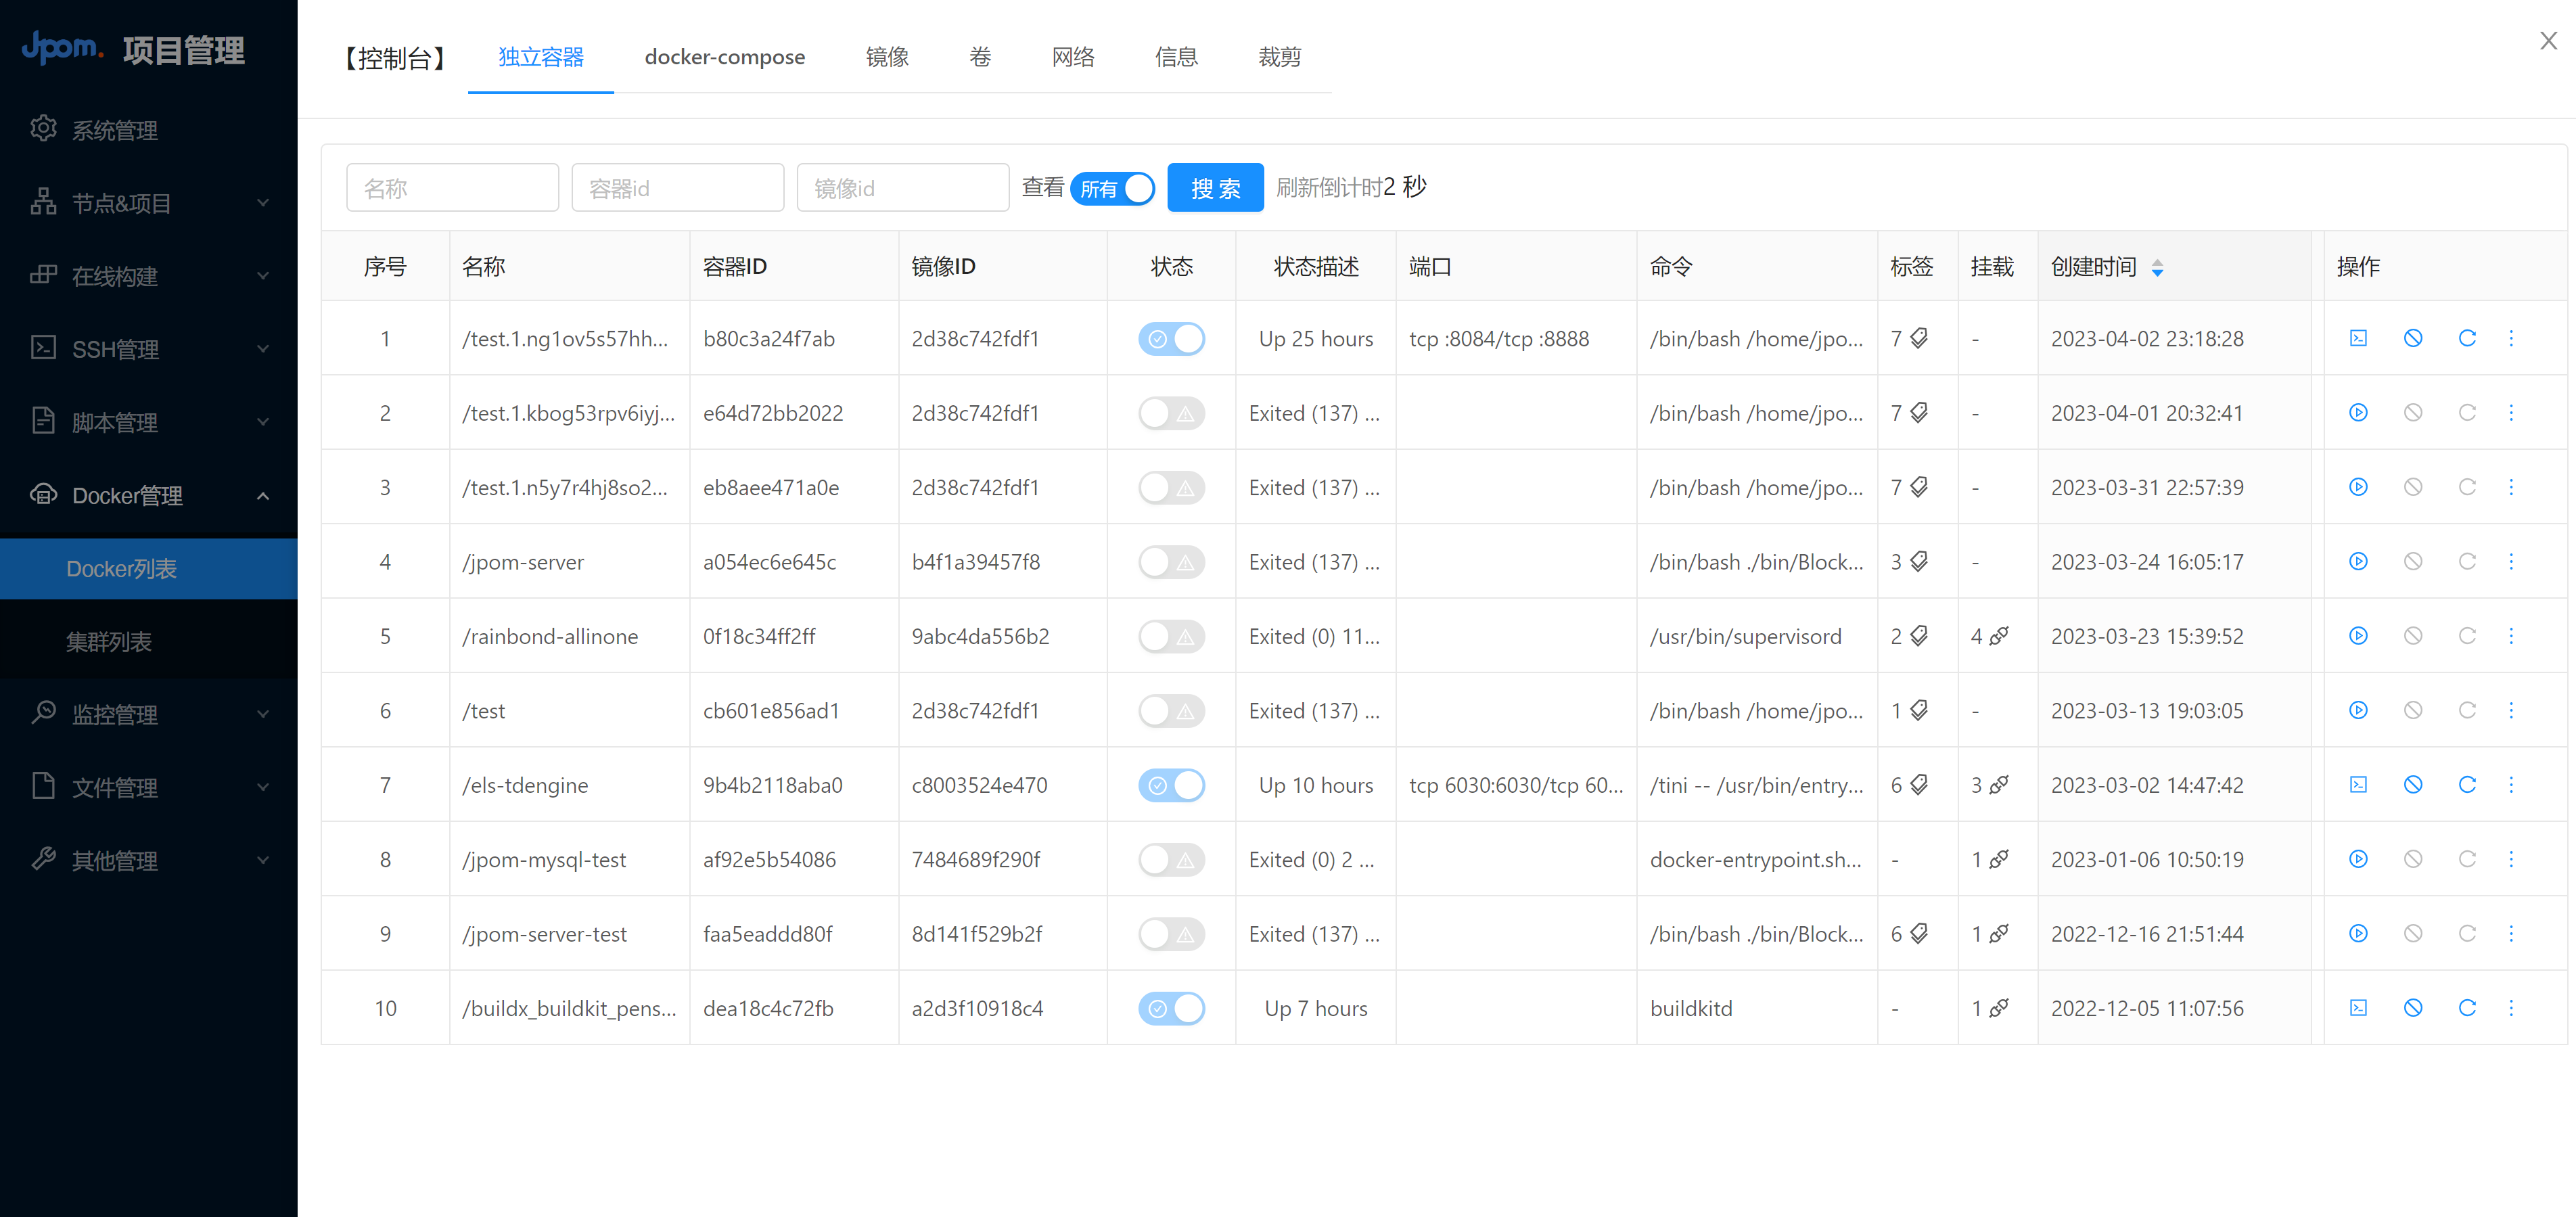The width and height of the screenshot is (2576, 1217).
Task: Toggle off /test.1.ng1ov5s57hh running state
Action: pyautogui.click(x=1171, y=338)
